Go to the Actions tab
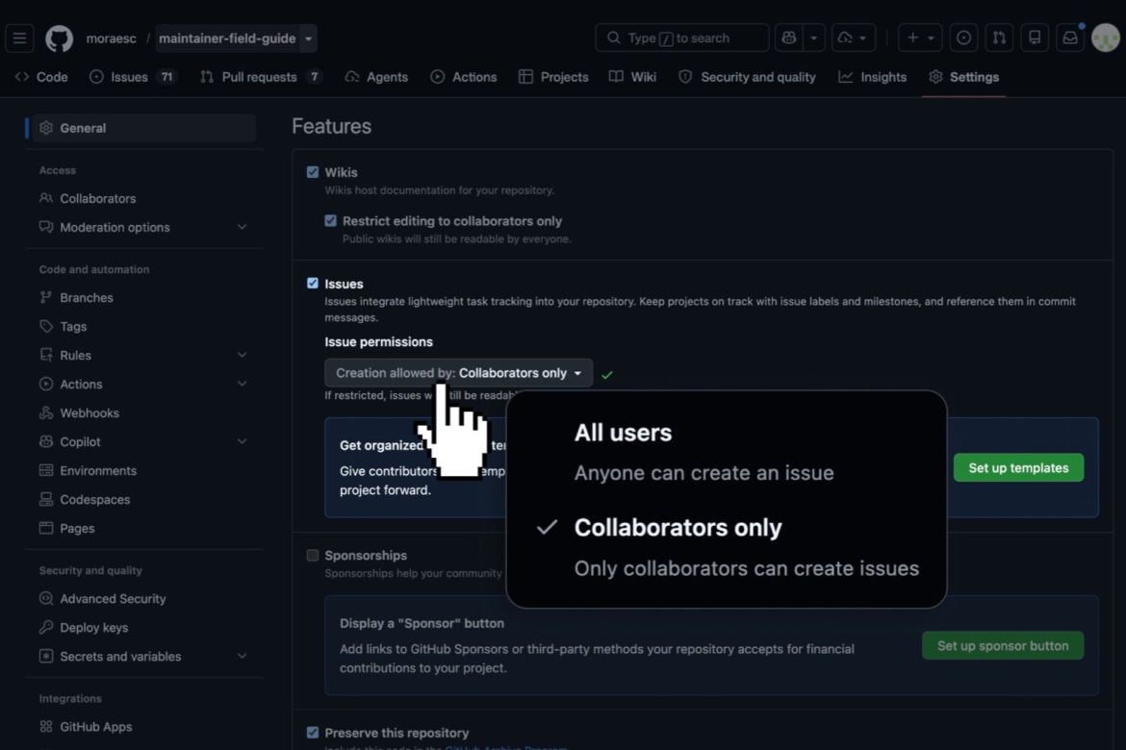Image resolution: width=1126 pixels, height=750 pixels. coord(464,77)
